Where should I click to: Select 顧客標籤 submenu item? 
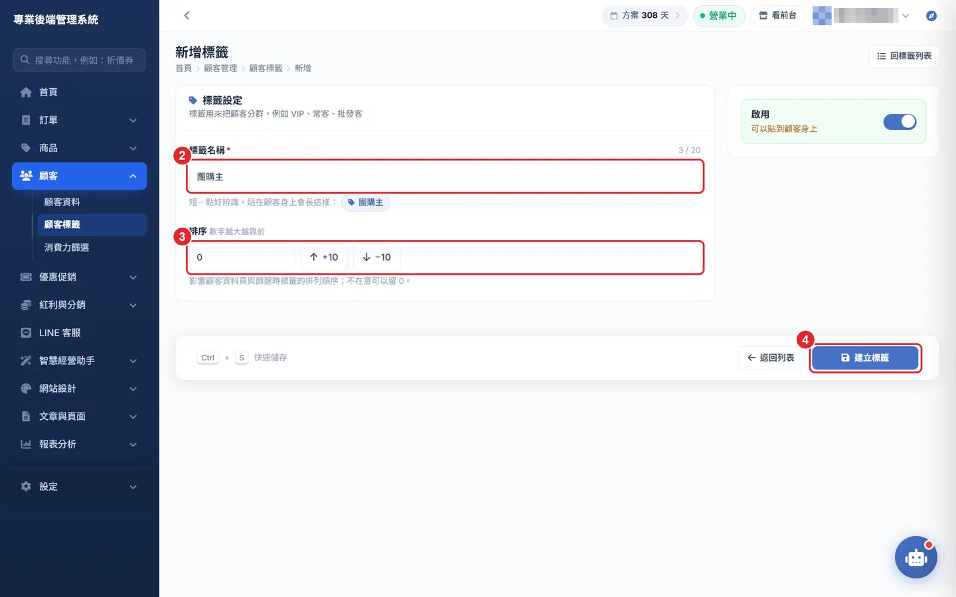pyautogui.click(x=90, y=224)
